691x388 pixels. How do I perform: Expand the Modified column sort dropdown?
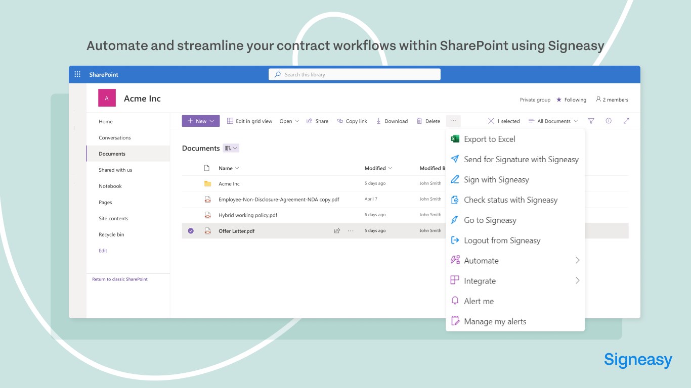tap(390, 168)
